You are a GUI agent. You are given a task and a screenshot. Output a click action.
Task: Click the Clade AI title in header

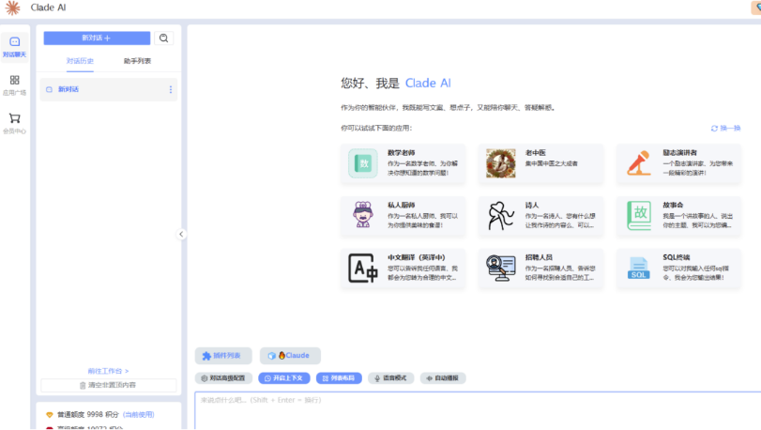(x=48, y=8)
